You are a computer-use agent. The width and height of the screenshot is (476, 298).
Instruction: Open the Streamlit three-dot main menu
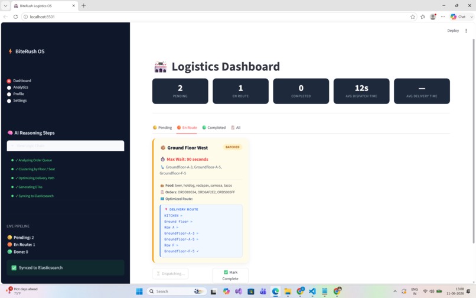coord(466,31)
